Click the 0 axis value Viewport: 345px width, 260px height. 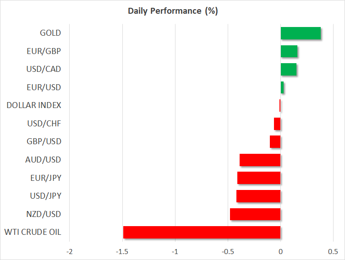[x=280, y=252]
